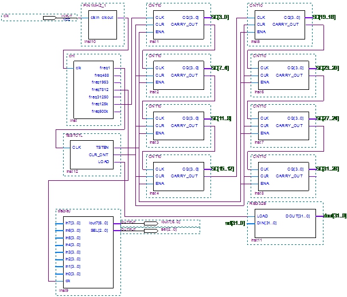This screenshot has width=347, height=297.
Task: Select the REG32B block inst11
Action: coord(285,223)
